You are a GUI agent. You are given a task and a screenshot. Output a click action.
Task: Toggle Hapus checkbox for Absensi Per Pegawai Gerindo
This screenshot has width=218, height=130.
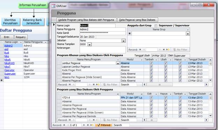166,116
